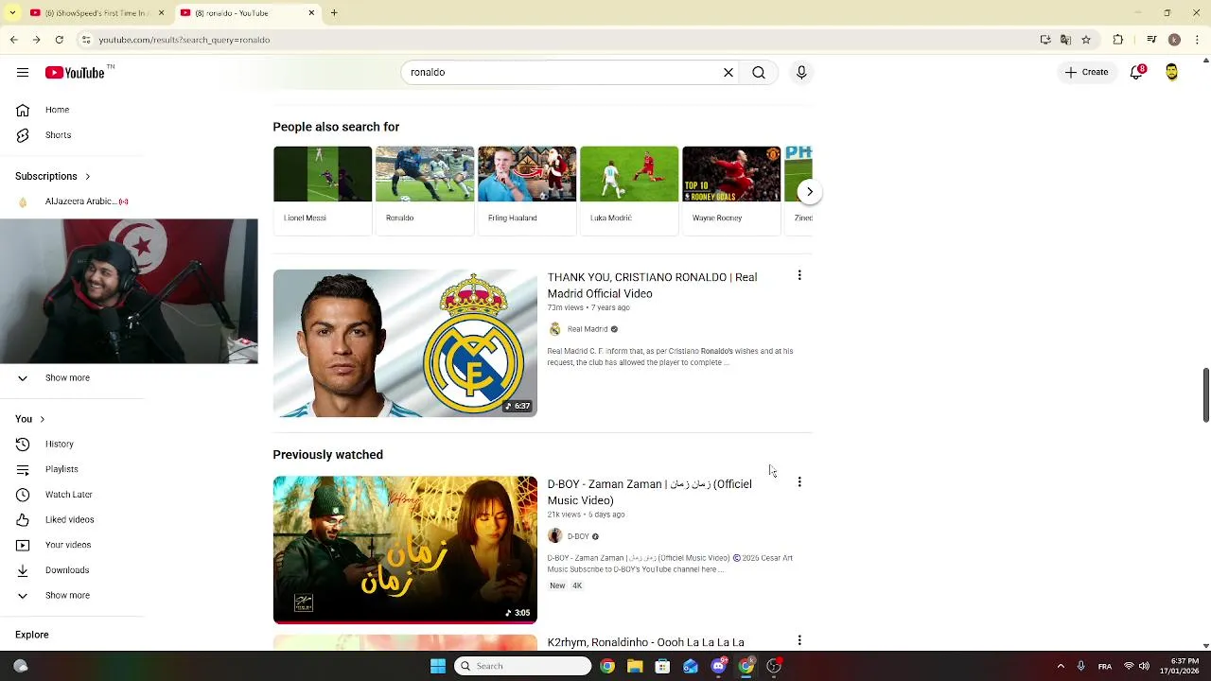Viewport: 1211px width, 681px height.
Task: Open browser extensions puzzle icon
Action: pyautogui.click(x=1118, y=40)
